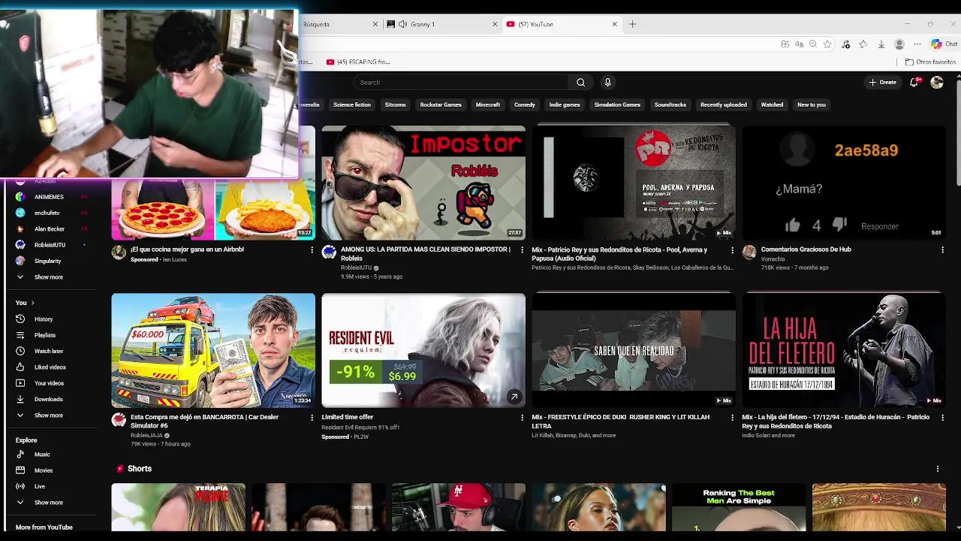Select the Soundtracks filter chip

(670, 104)
